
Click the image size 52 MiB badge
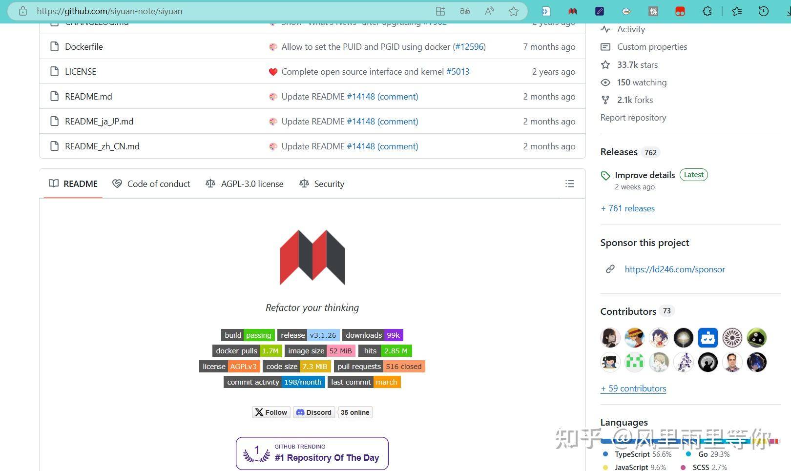pos(320,350)
